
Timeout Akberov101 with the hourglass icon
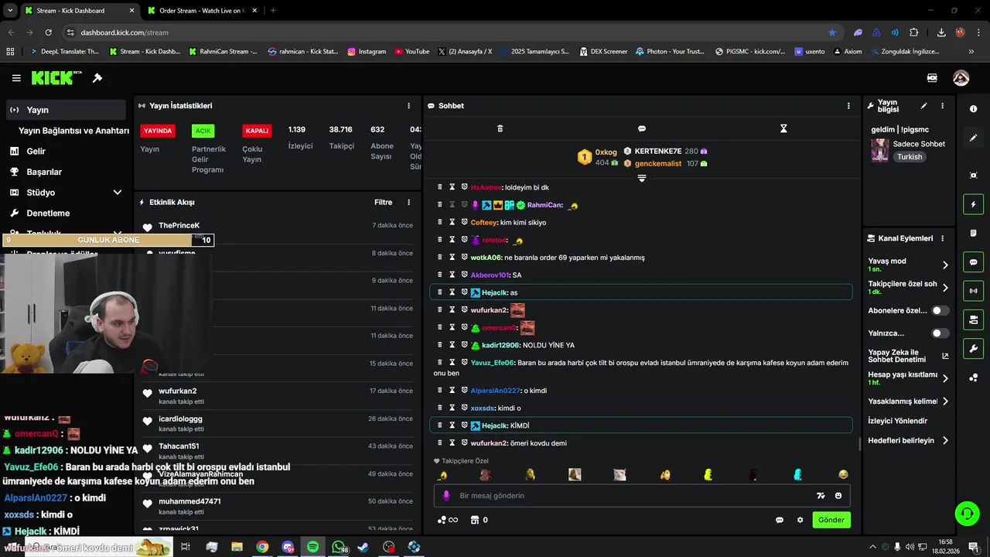coord(452,275)
